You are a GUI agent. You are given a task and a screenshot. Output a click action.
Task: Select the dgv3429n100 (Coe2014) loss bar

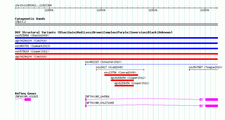point(116,59)
